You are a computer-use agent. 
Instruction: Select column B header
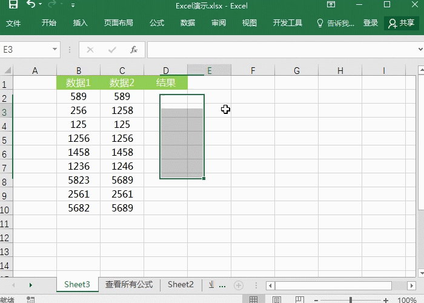click(78, 70)
